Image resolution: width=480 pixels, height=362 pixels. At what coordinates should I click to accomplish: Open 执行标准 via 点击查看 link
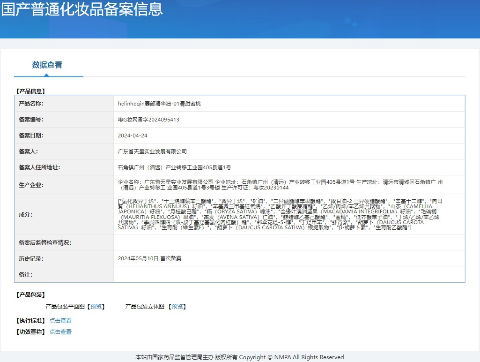(60, 321)
